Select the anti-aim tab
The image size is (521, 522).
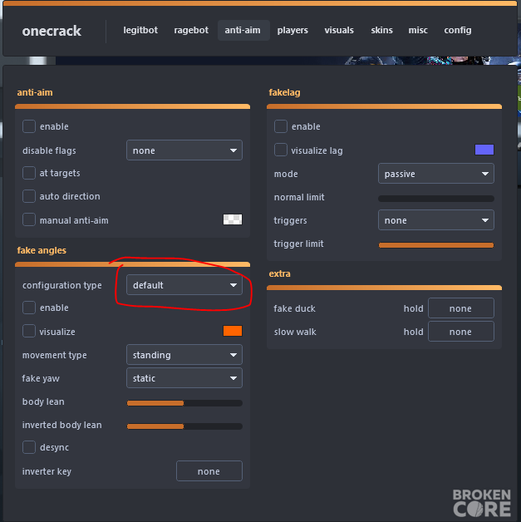[x=243, y=30]
